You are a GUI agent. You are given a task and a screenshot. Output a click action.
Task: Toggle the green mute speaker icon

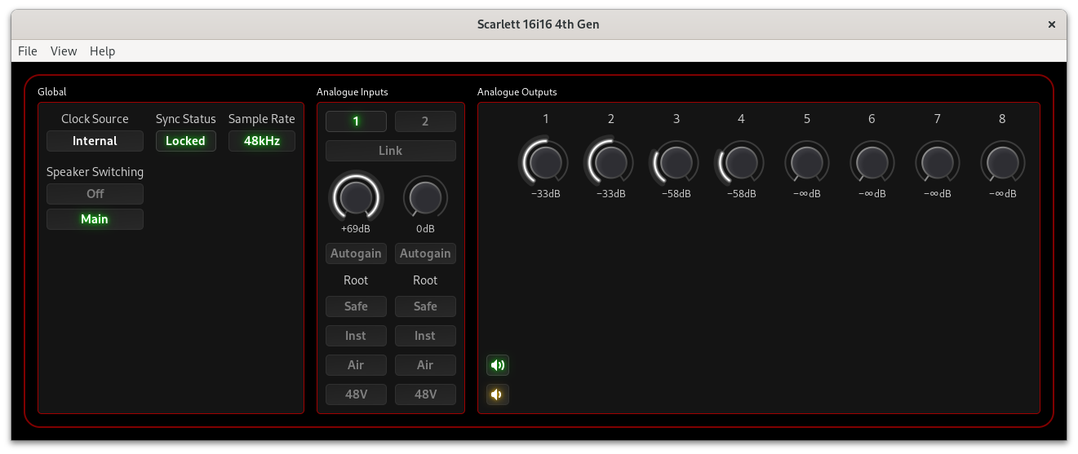[x=497, y=365]
